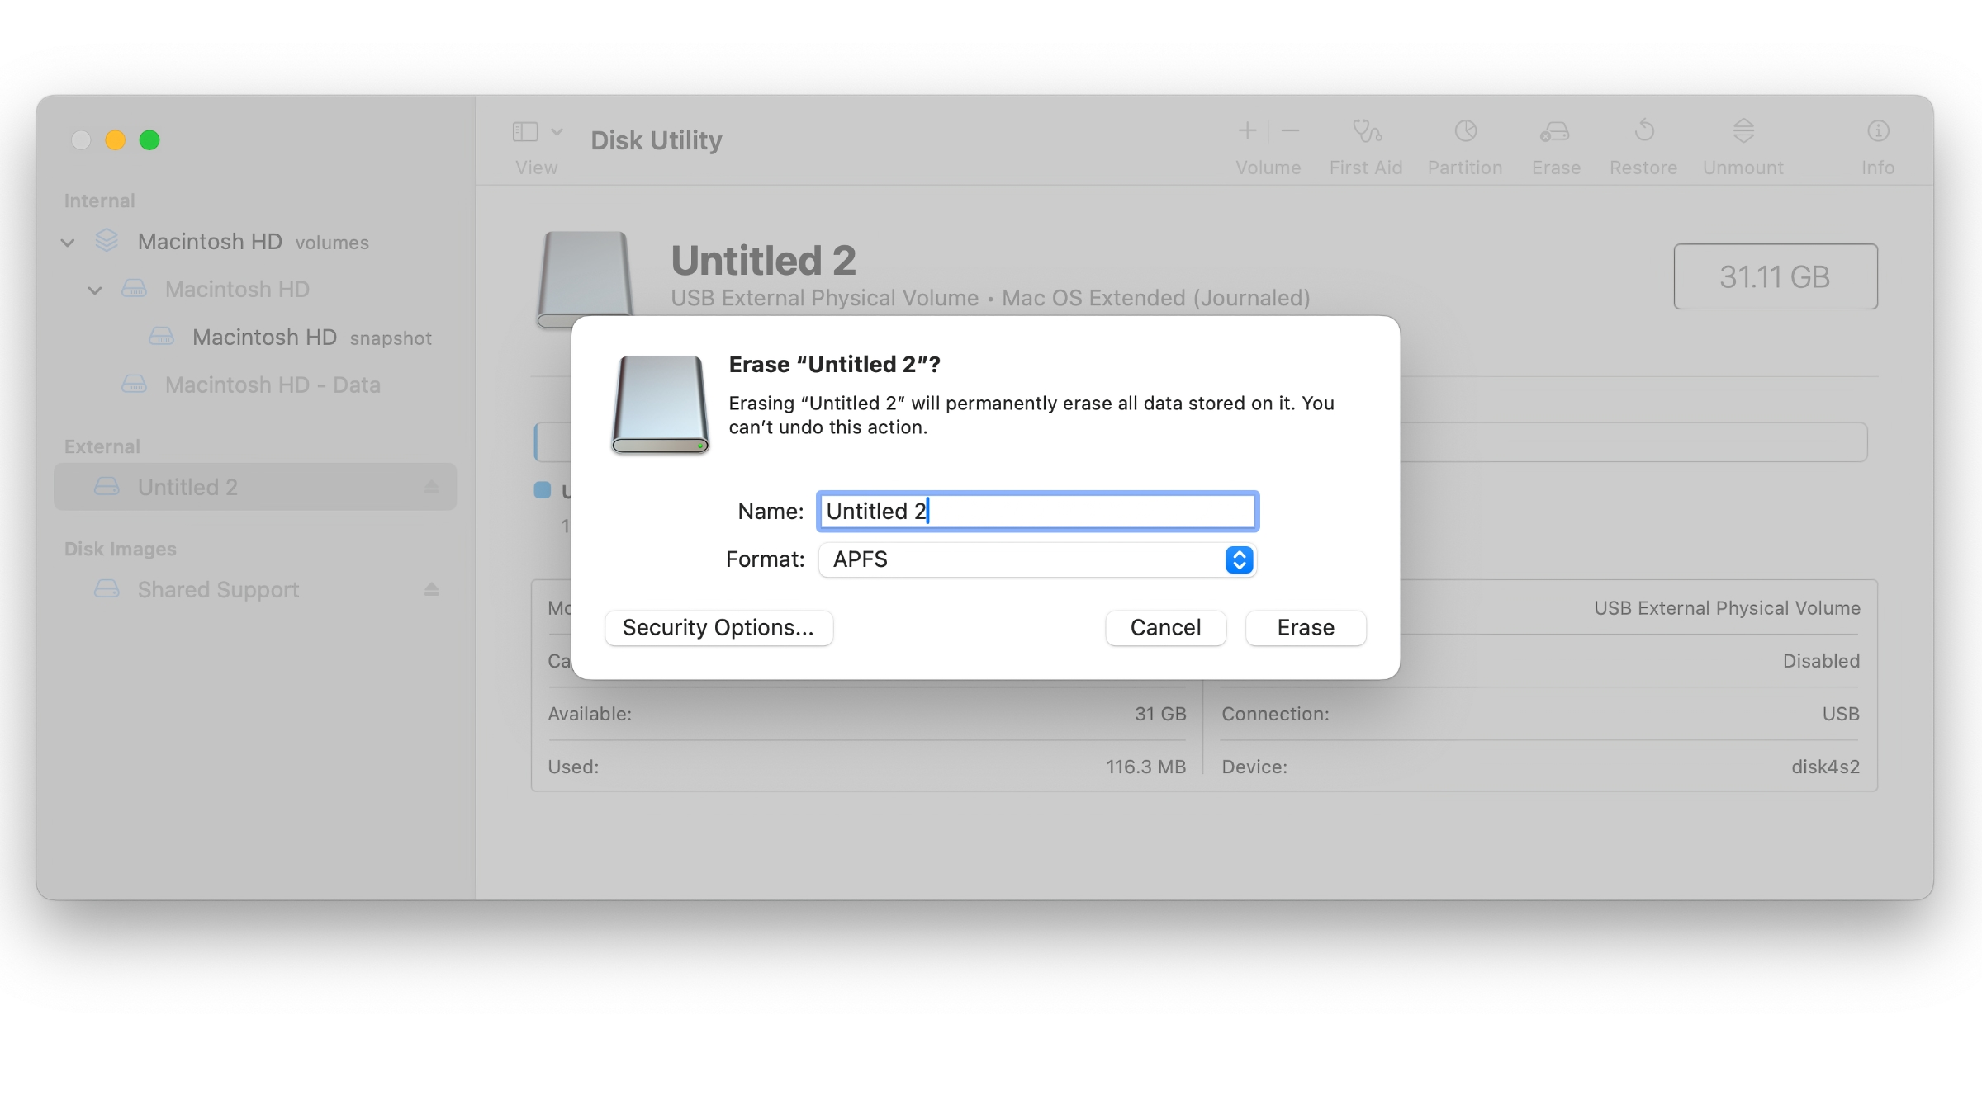The width and height of the screenshot is (1982, 1114).
Task: Select Macintosh HD - Data in sidebar
Action: point(273,385)
